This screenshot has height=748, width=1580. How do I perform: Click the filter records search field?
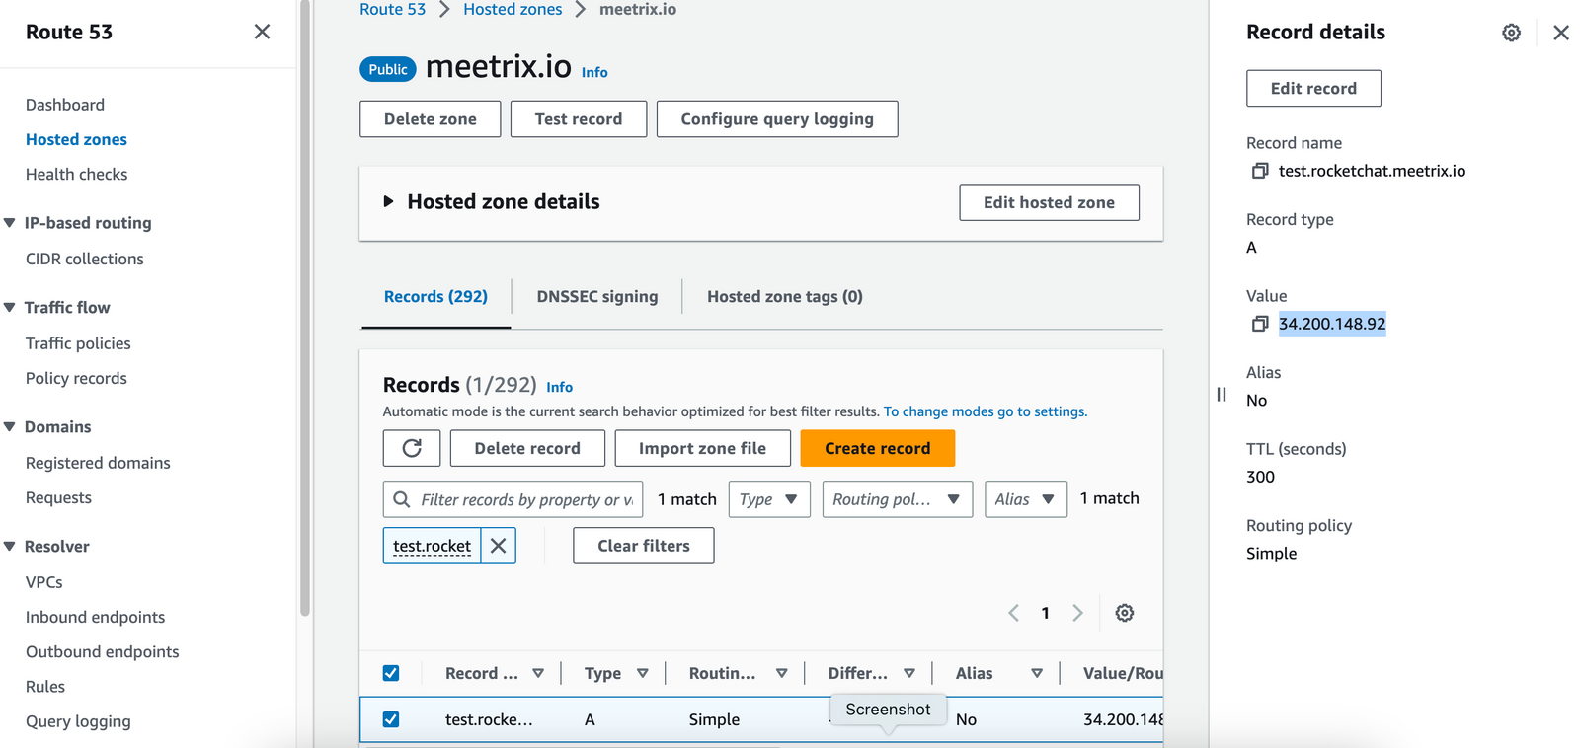(x=523, y=499)
